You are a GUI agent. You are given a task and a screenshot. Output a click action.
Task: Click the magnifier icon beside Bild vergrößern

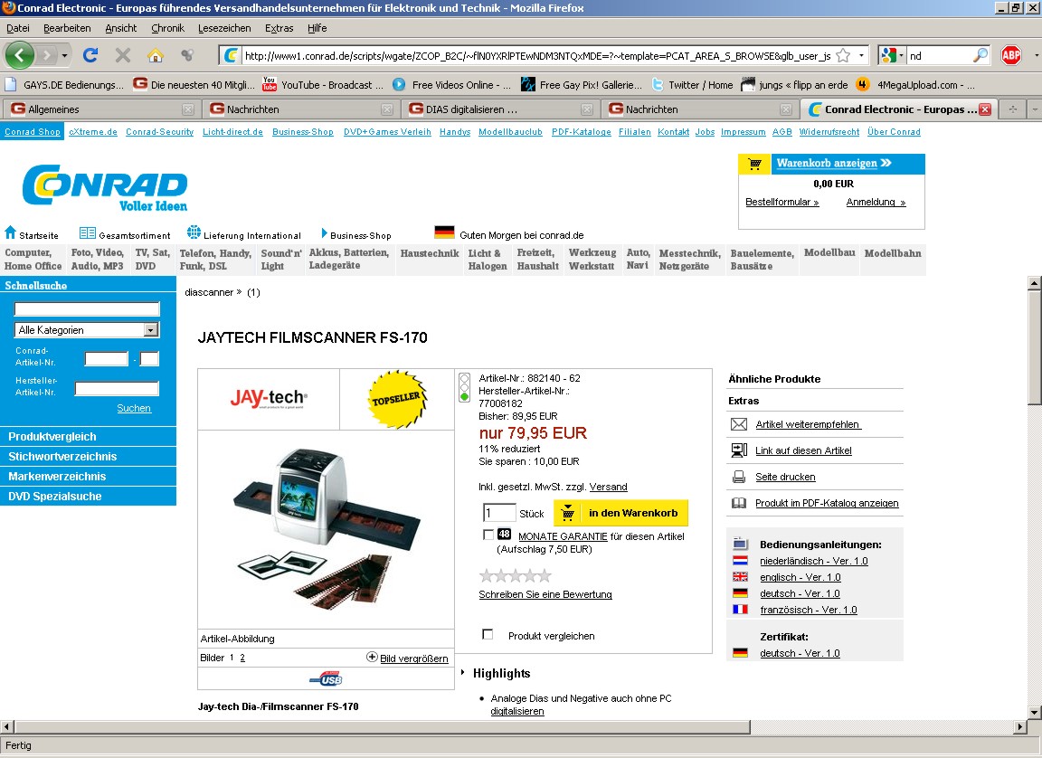372,658
